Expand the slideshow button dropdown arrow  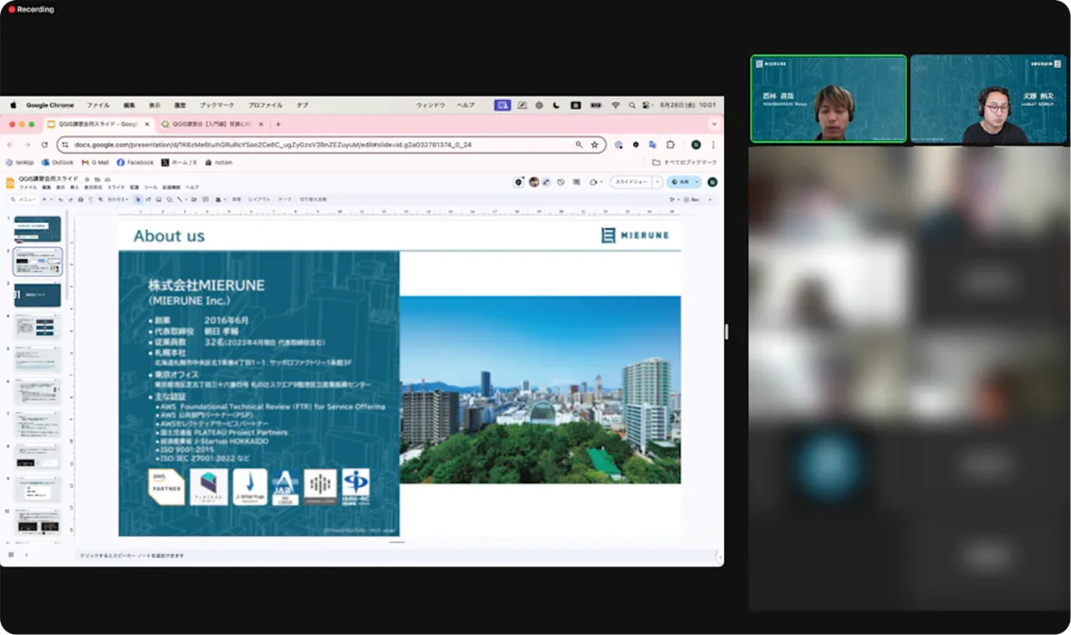click(x=658, y=182)
